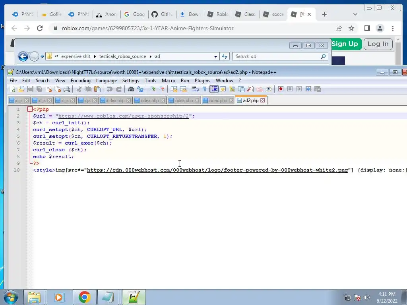Open Explorer recent pages dropdown arrow
The width and height of the screenshot is (407, 305).
[42, 56]
